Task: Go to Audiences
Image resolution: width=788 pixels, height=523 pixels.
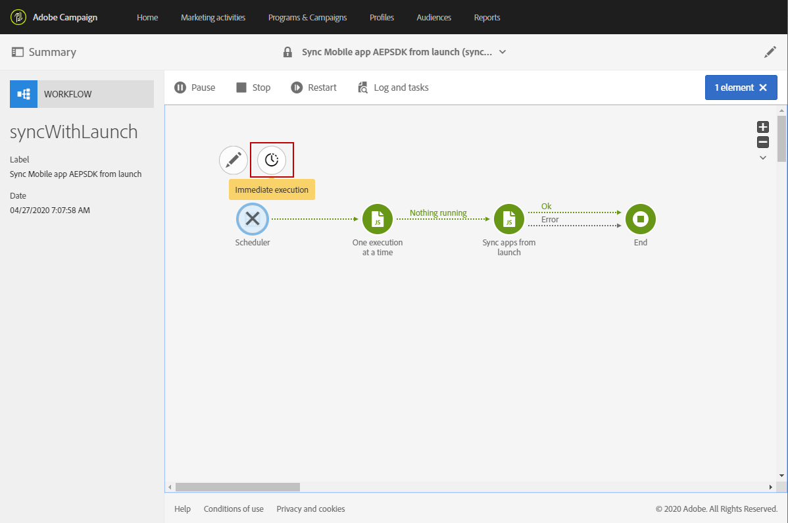Action: coord(433,18)
